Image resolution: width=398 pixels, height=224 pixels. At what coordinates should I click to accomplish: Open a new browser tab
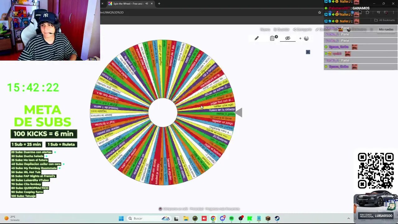[159, 4]
